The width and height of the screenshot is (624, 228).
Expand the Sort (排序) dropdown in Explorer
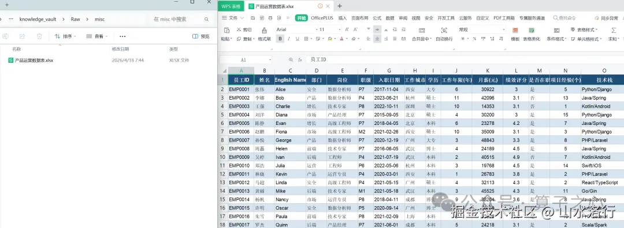click(65, 36)
